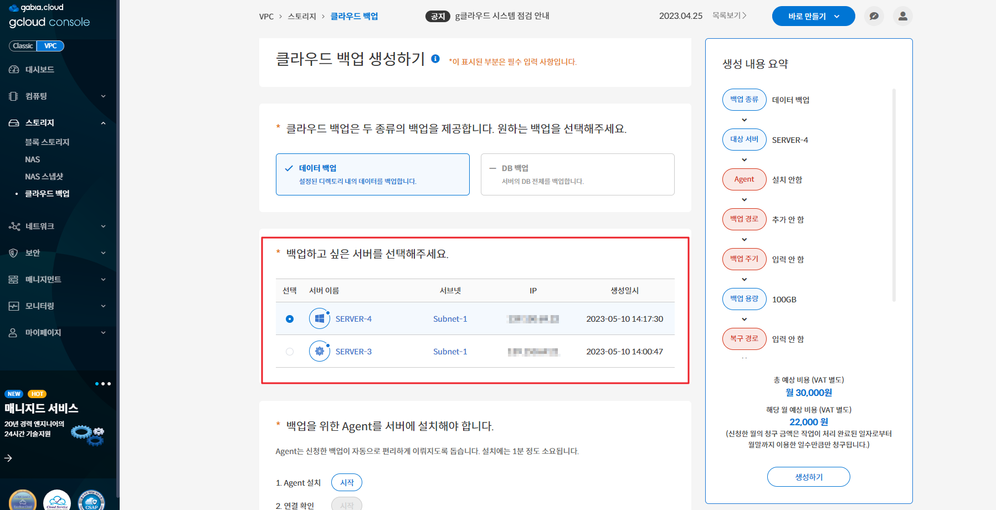Click the 백업 종류 summary step pill

(745, 100)
